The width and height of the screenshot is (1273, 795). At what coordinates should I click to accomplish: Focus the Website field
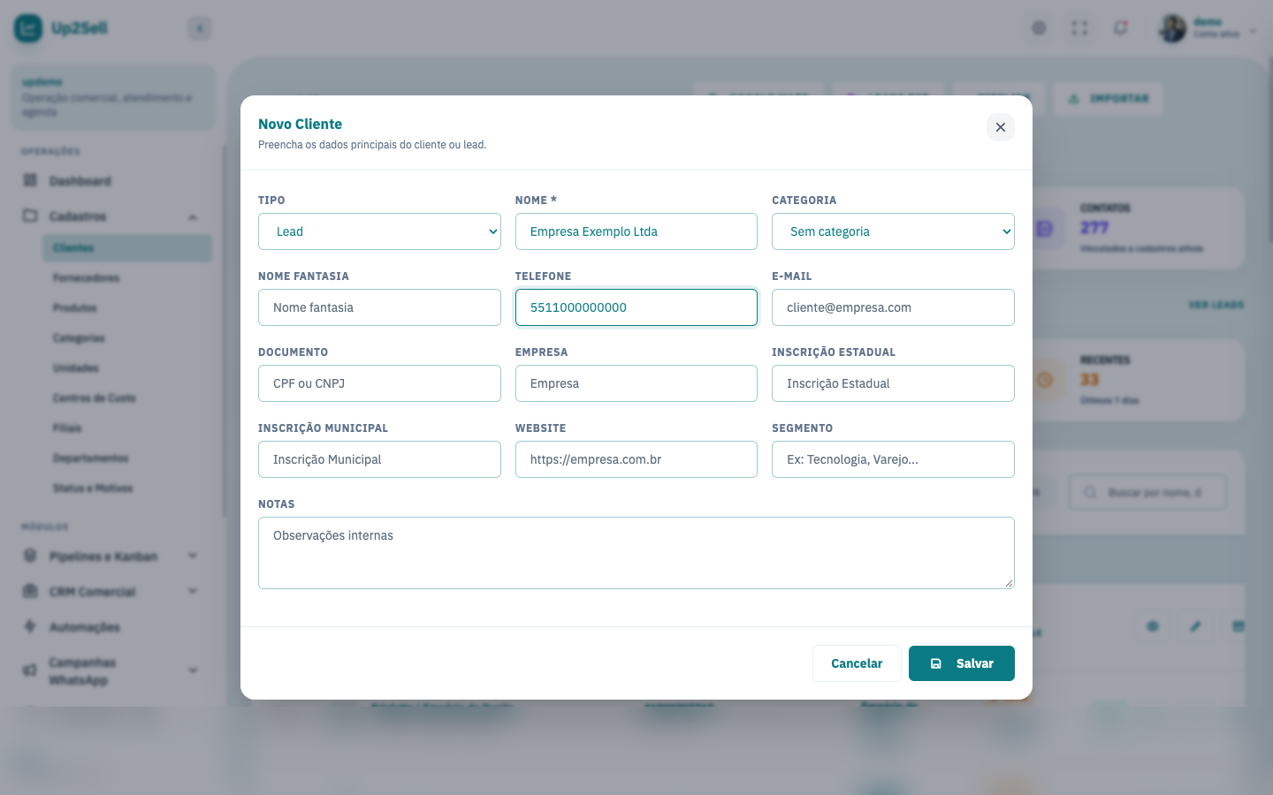(636, 459)
